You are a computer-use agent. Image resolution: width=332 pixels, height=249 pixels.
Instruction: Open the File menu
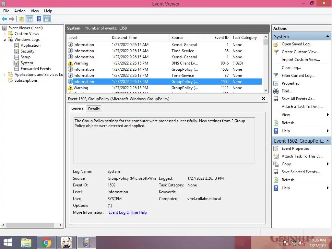point(6,11)
